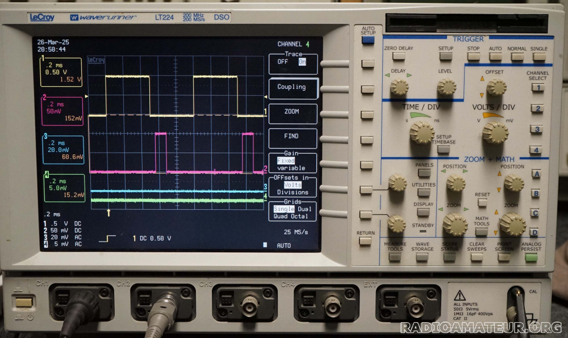This screenshot has height=338, width=568.
Task: Choose the Single grid option
Action: [284, 209]
